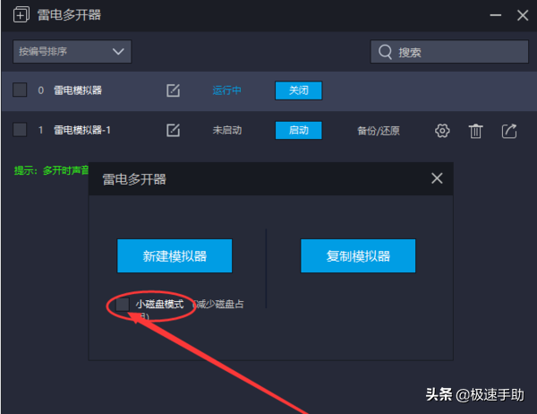Open 备份/还原 for 雷电模拟器-1
This screenshot has width=537, height=414.
(379, 131)
